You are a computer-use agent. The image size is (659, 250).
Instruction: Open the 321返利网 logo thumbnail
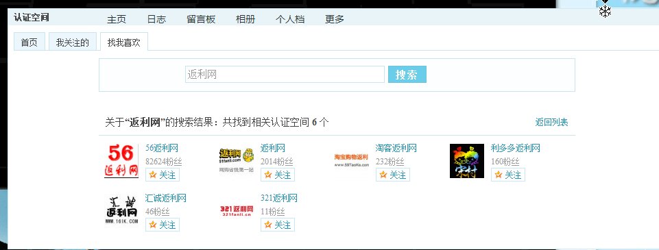(x=237, y=210)
